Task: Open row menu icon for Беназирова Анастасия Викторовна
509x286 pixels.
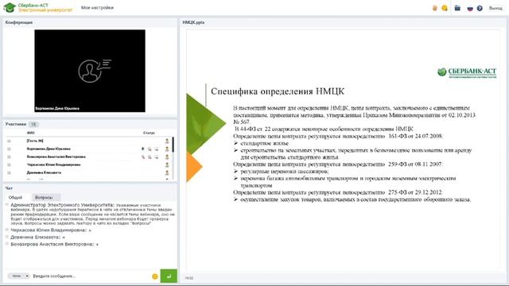Action: [9, 157]
